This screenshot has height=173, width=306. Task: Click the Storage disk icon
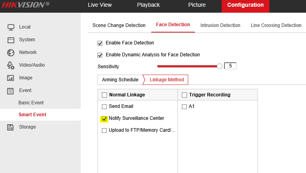coord(11,127)
